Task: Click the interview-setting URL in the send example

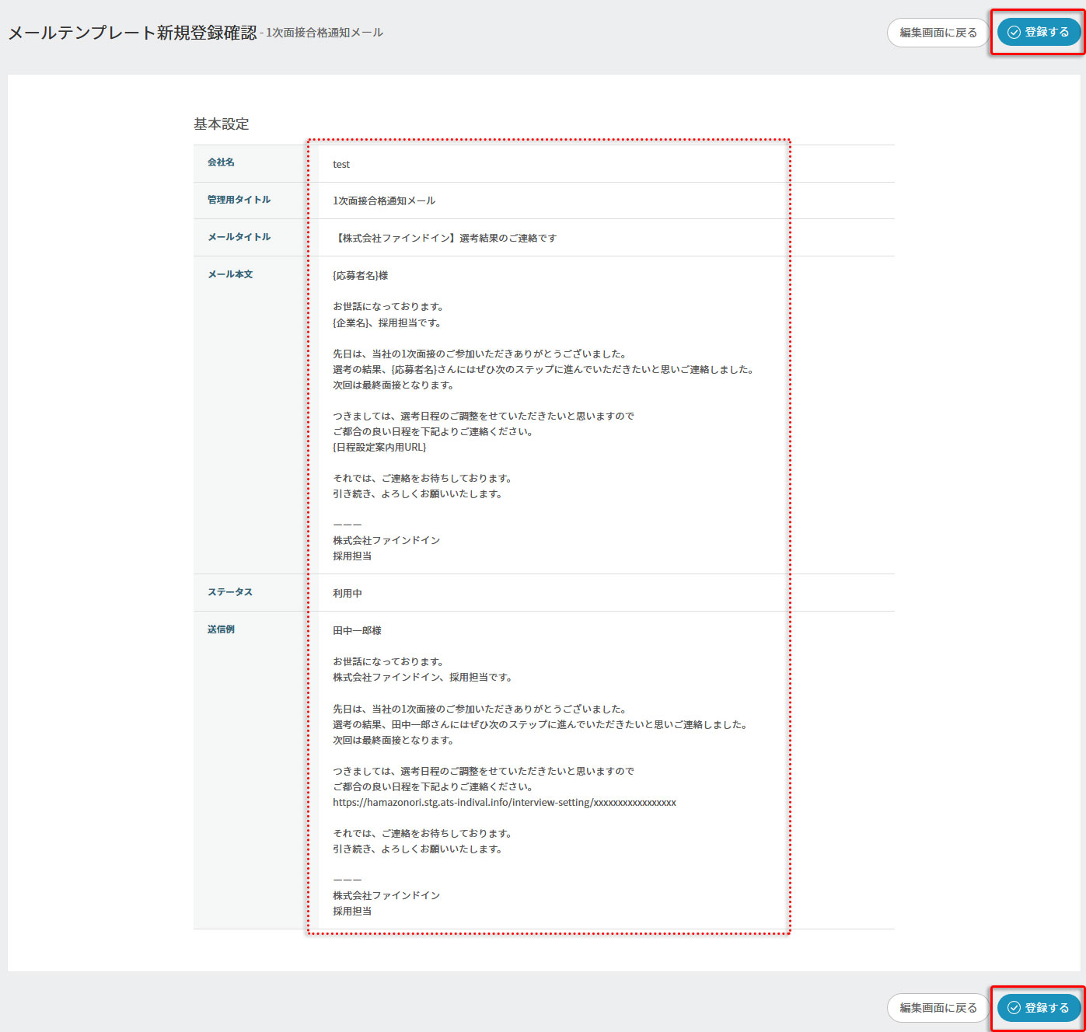Action: (504, 803)
